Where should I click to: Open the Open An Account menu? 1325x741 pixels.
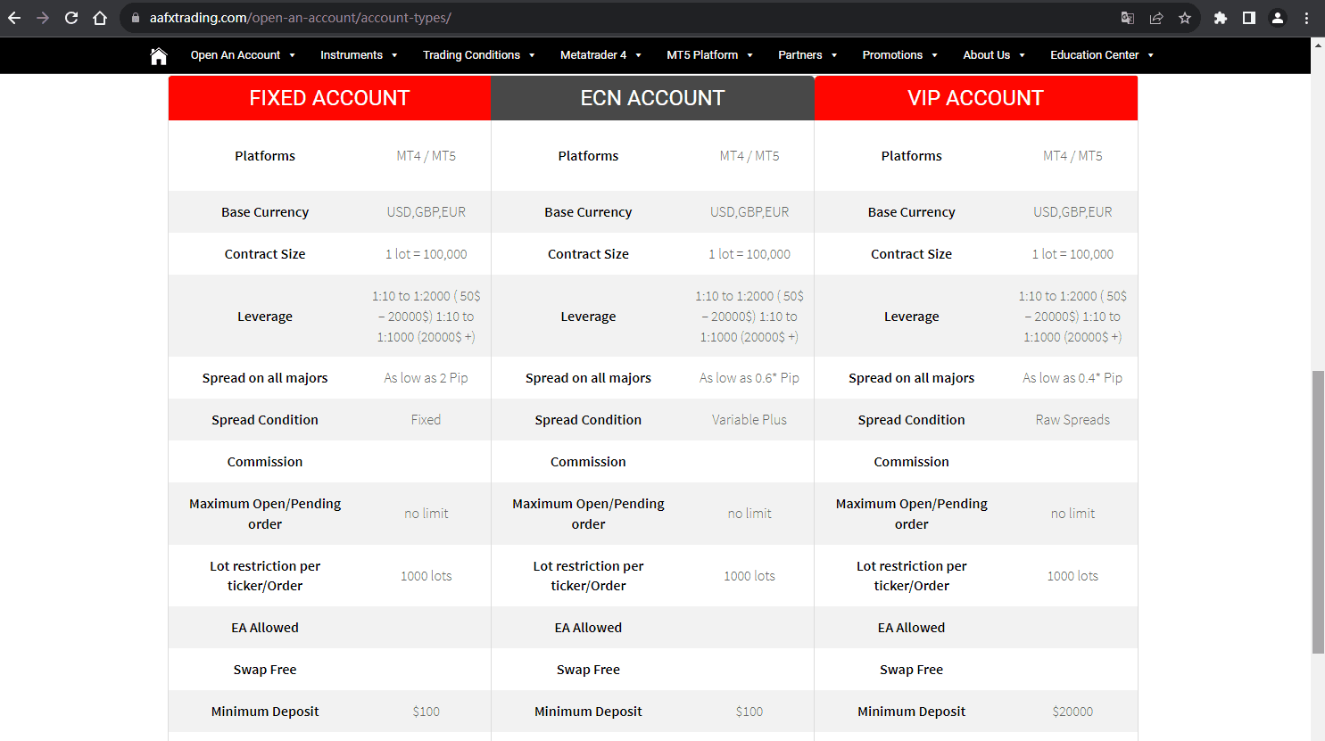tap(243, 55)
